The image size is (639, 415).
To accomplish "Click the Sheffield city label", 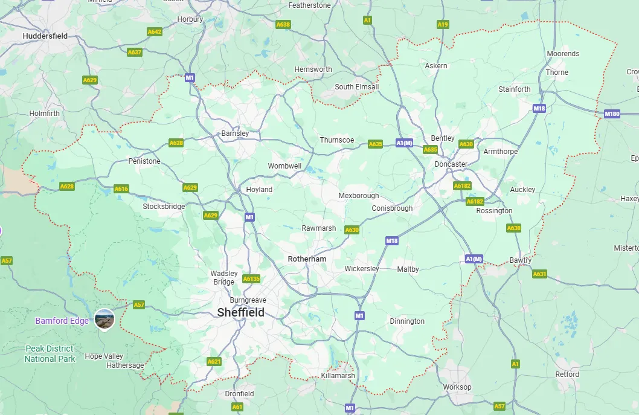I will (x=241, y=313).
